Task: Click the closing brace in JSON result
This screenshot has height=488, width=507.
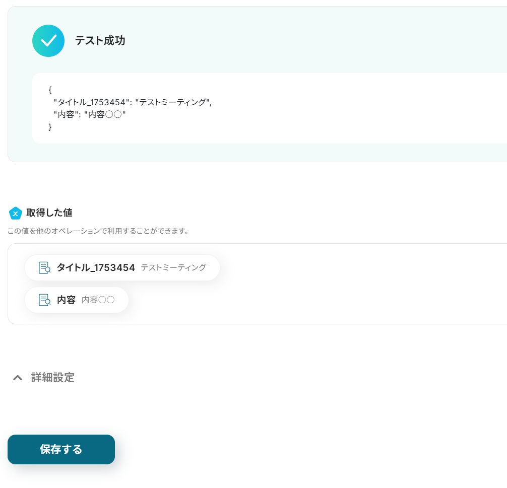Action: (x=50, y=127)
